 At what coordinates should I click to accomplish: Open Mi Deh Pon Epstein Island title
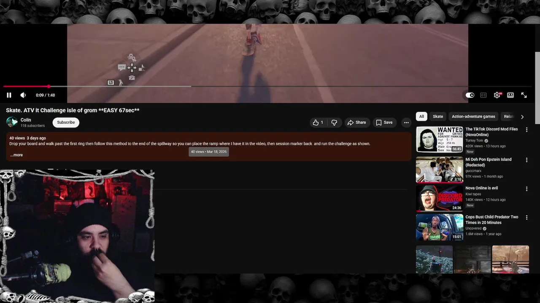click(489, 162)
